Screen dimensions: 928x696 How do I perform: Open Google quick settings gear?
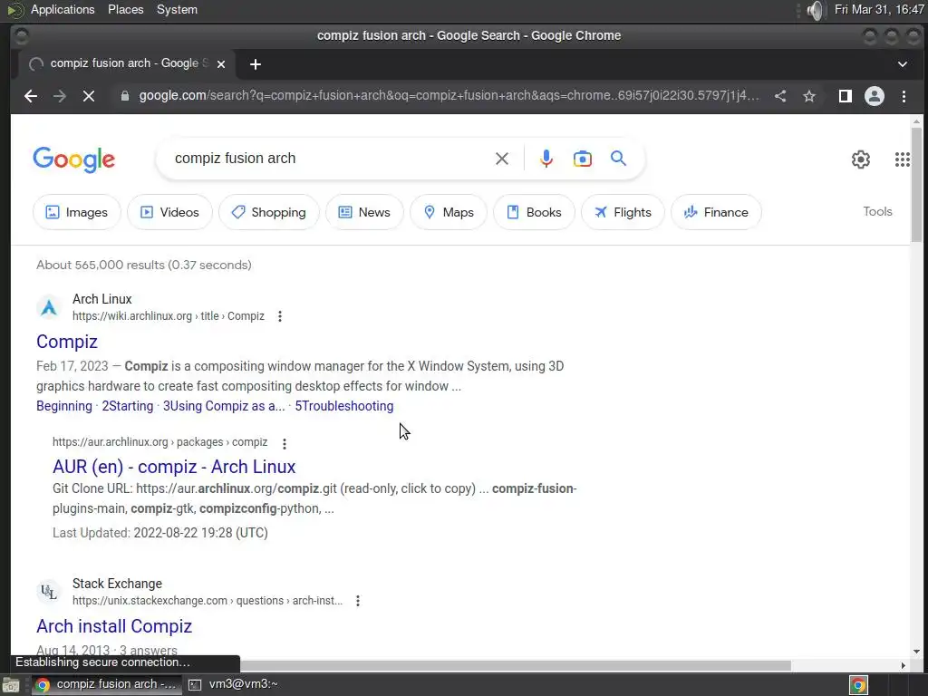coord(861,159)
